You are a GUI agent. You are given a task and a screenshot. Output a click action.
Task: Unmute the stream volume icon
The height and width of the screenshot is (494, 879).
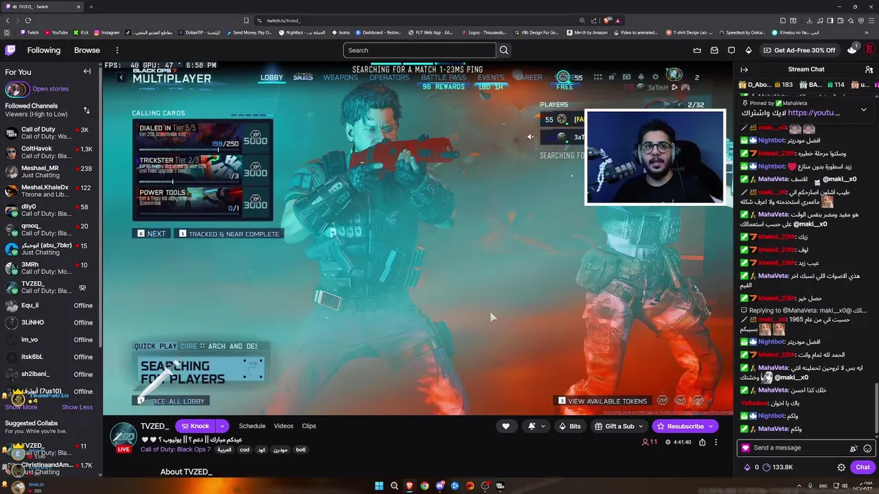click(530, 137)
